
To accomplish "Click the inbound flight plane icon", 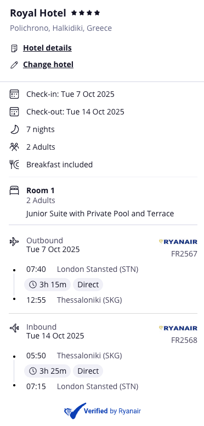I will tap(14, 328).
